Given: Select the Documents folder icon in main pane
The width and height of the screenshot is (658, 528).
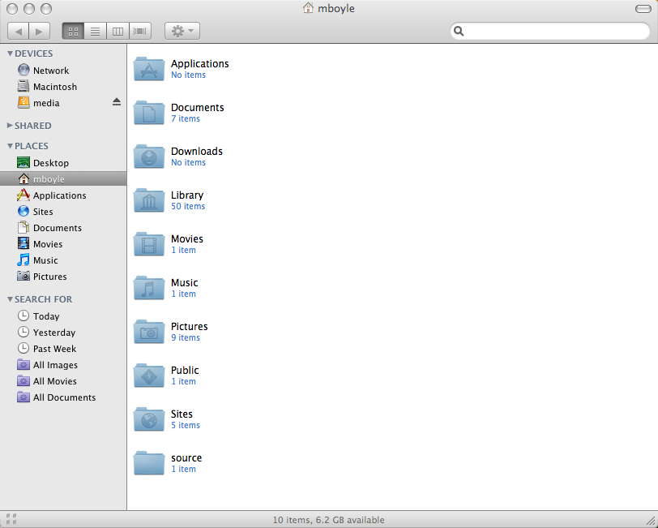Looking at the screenshot, I should point(149,113).
